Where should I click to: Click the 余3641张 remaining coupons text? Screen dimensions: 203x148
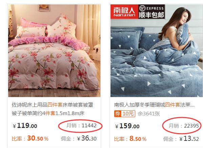[x=149, y=114]
